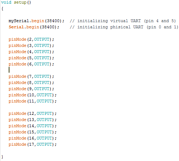The image size is (179, 161).
Task: Click the line pinMode(9,OUTPUT);
Action: coord(31,89)
